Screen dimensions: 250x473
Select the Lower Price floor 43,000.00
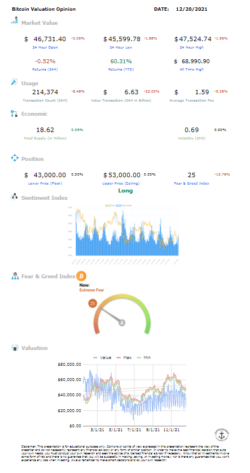[50, 175]
